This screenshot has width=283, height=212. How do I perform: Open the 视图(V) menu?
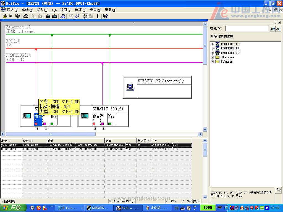[x=66, y=10]
